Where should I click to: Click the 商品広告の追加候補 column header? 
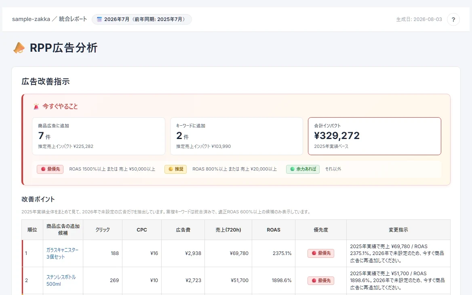coord(63,230)
